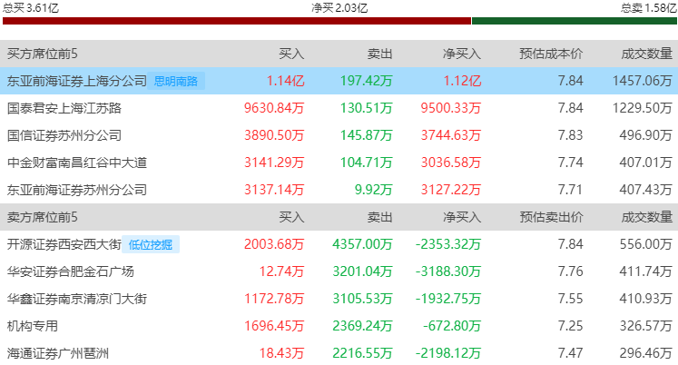Click net buy value 3127.22万
678x365 pixels.
(451, 190)
